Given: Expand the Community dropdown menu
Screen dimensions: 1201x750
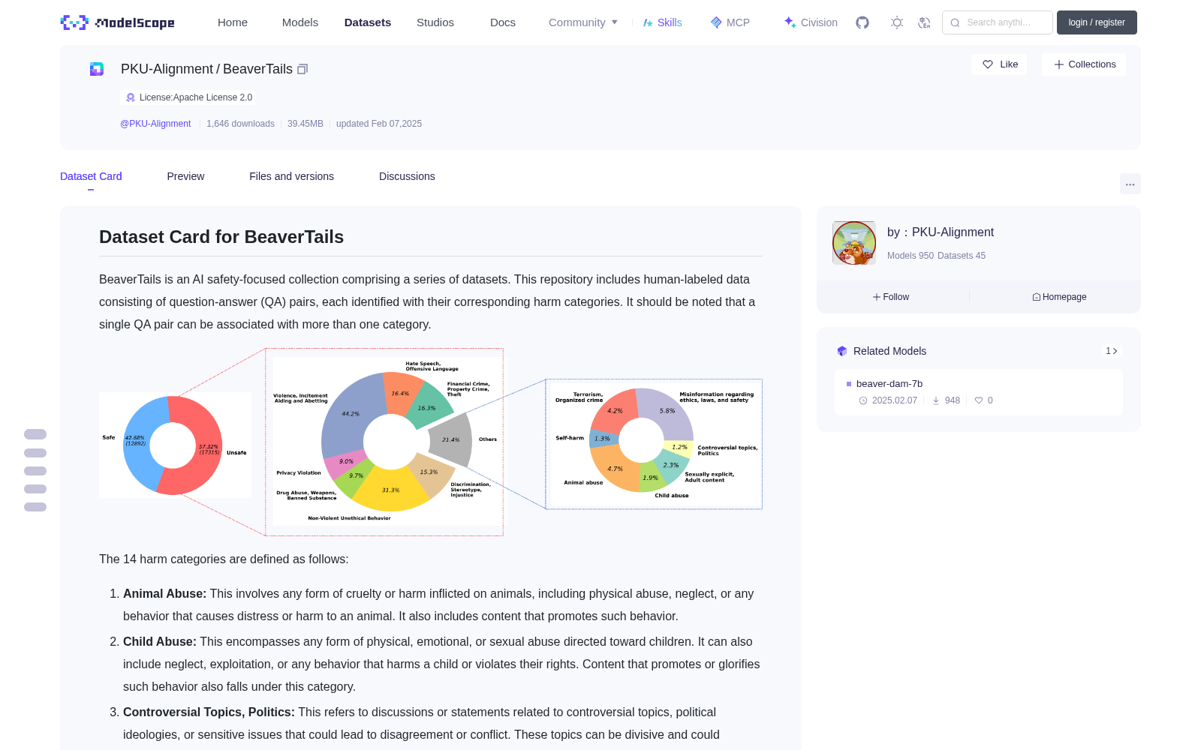Looking at the screenshot, I should coord(583,22).
